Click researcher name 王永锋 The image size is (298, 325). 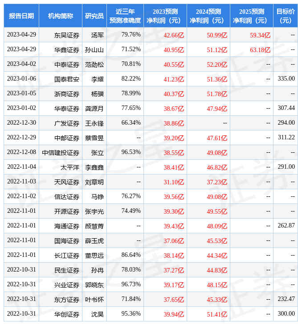click(94, 123)
